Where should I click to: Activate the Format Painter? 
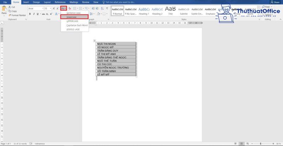17,15
